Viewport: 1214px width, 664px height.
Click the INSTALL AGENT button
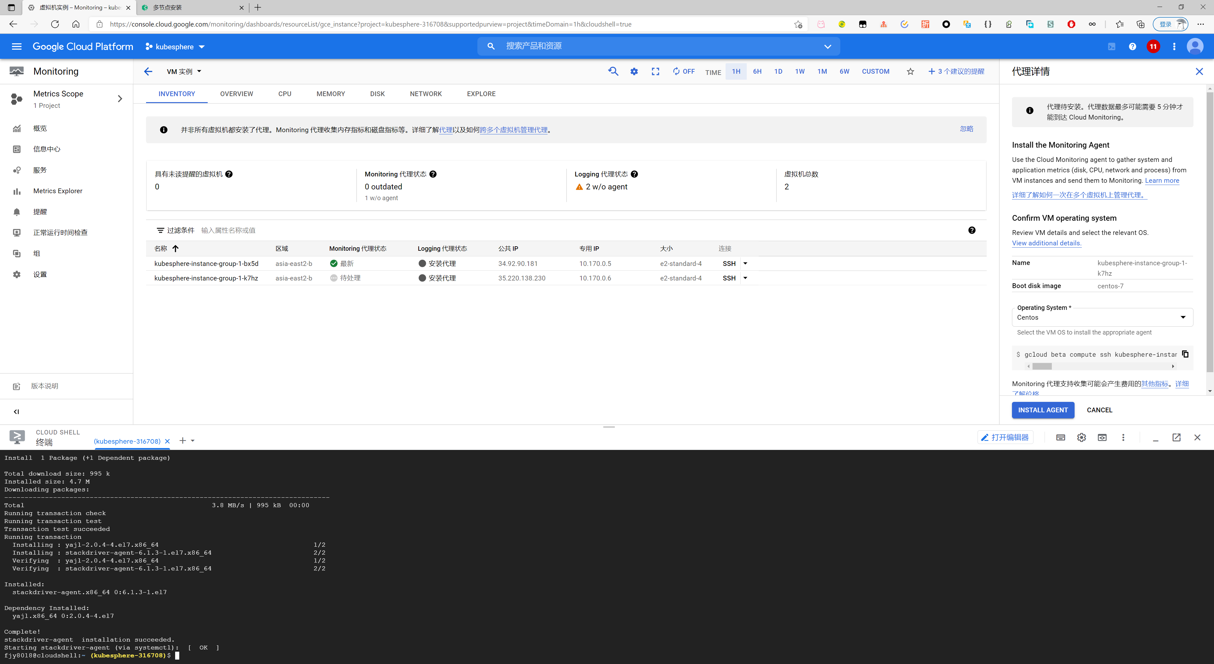[1042, 410]
